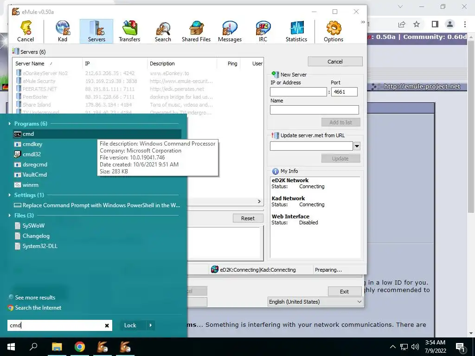The image size is (475, 356).
Task: Collapse the Settings (1) group
Action: 10,195
